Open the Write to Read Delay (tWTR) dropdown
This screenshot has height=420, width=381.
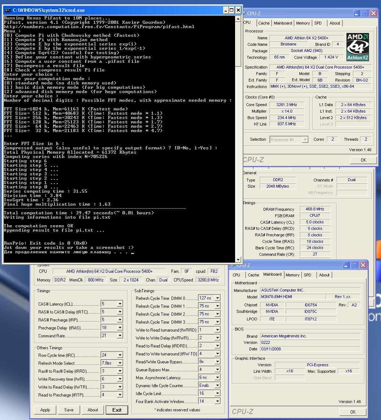point(120,387)
